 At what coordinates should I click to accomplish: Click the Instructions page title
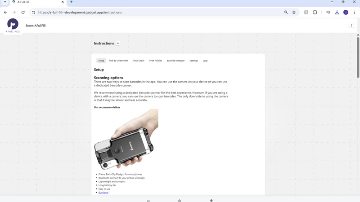(x=104, y=43)
